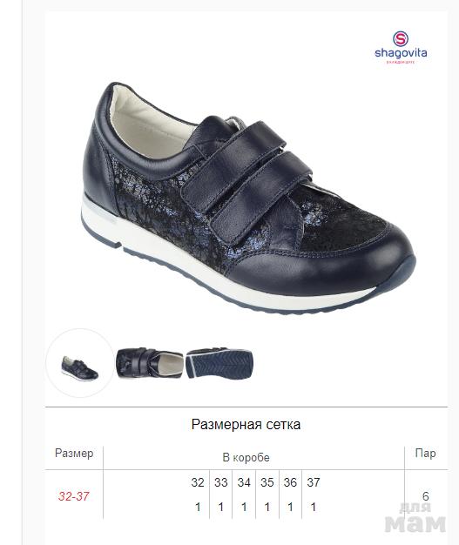Image resolution: width=459 pixels, height=545 pixels.
Task: Open the top-view shoe thumbnail
Action: pos(150,363)
